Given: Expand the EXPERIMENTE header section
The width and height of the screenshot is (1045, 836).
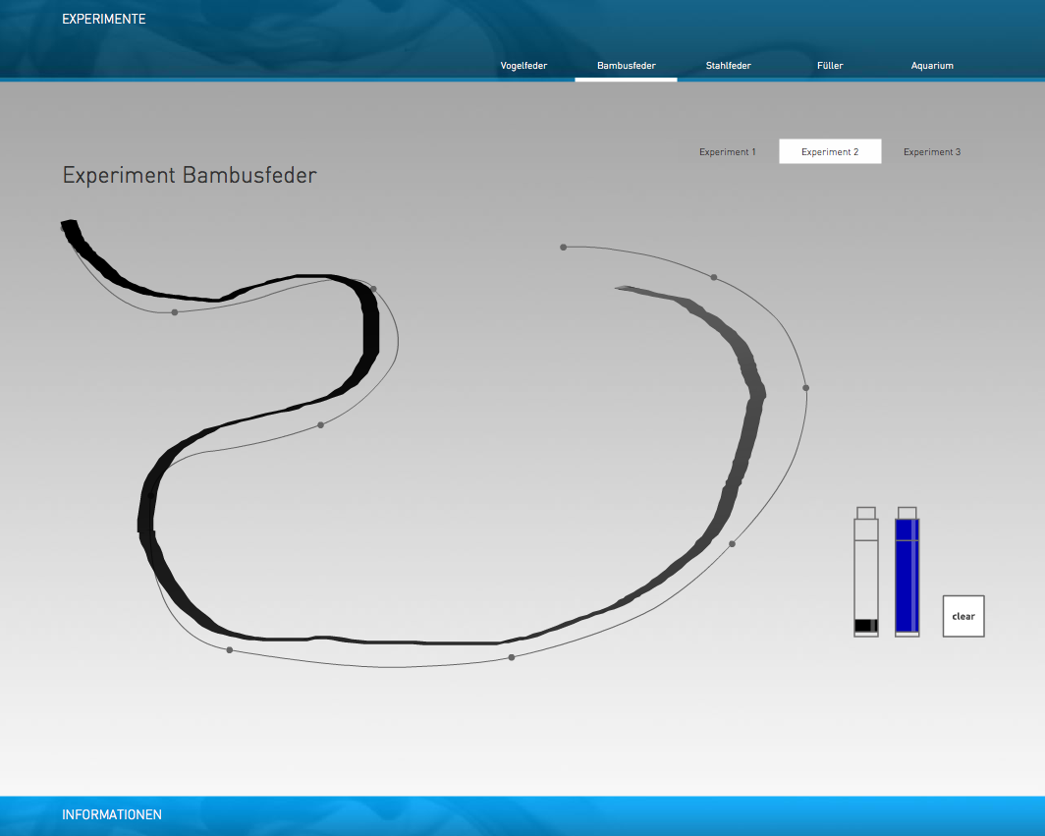Looking at the screenshot, I should coord(103,19).
